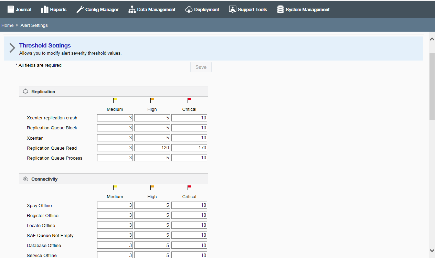Click the Replication Queue Read label
The height and width of the screenshot is (258, 435).
(x=52, y=148)
